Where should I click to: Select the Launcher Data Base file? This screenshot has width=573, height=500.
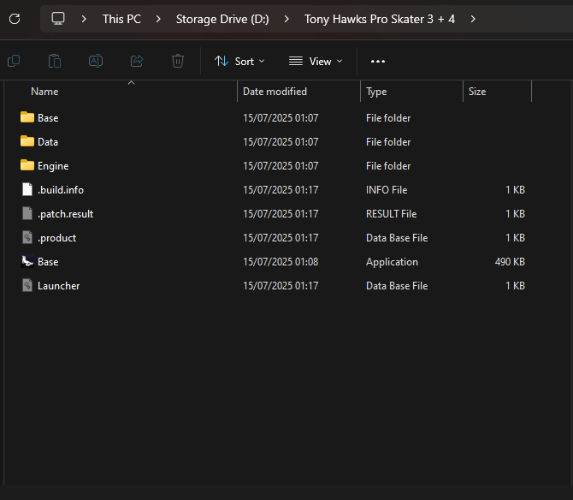[x=58, y=286]
